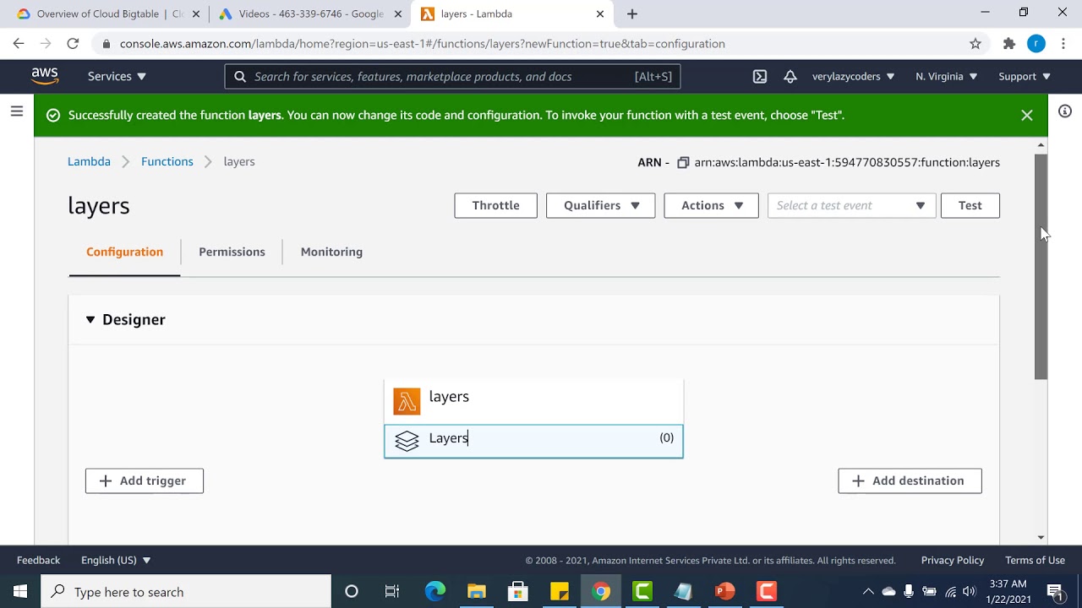Open the CloudShell terminal icon
This screenshot has height=608, width=1082.
click(760, 76)
